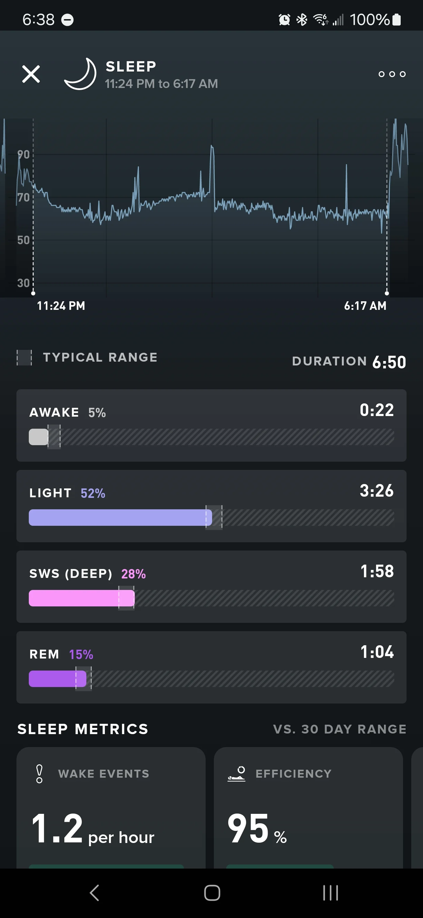423x918 pixels.
Task: Tap the Efficiency sleeping person icon
Action: coord(236,774)
